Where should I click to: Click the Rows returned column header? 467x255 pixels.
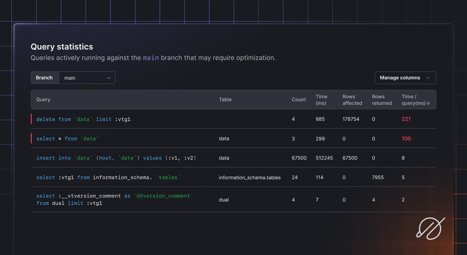tap(382, 100)
